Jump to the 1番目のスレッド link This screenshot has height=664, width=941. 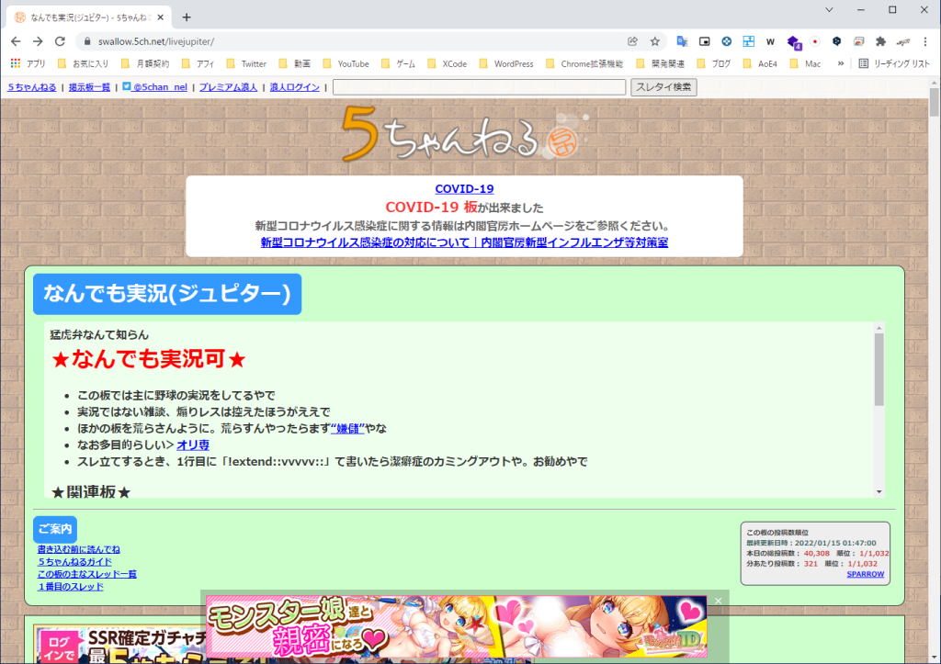[70, 587]
